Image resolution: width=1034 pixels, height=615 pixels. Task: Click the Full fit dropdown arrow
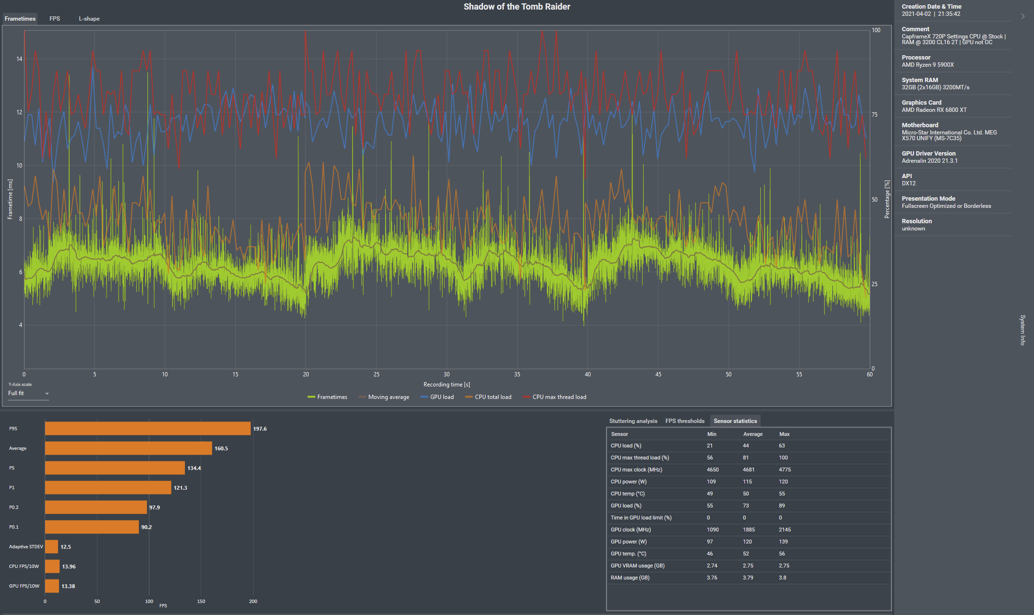pyautogui.click(x=47, y=394)
